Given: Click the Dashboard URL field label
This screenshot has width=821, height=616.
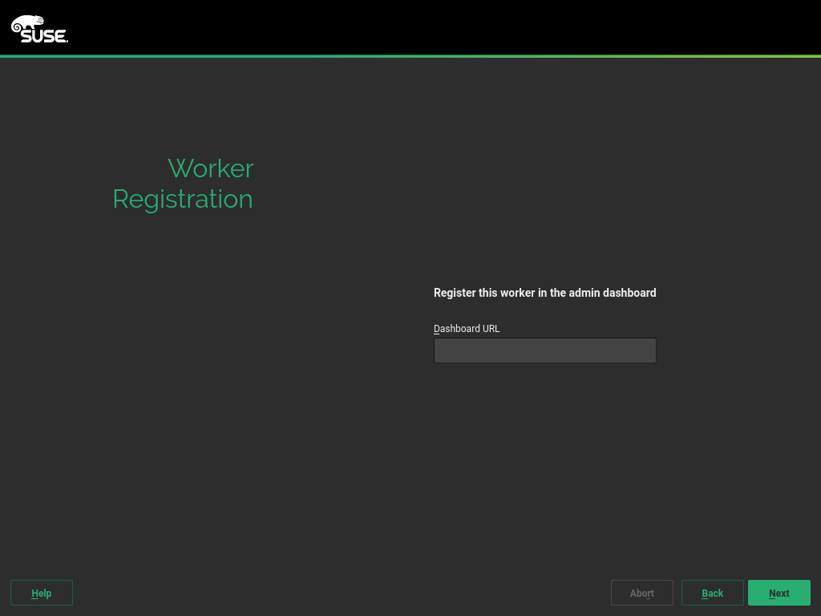Looking at the screenshot, I should coord(467,329).
